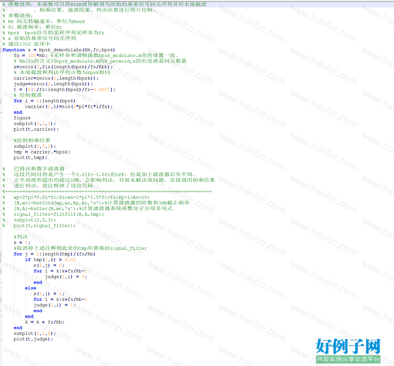This screenshot has width=394, height=366.
Task: Click the comment 'bpsk信号的采样序列采样率为fs'
Action: pyautogui.click(x=64, y=33)
